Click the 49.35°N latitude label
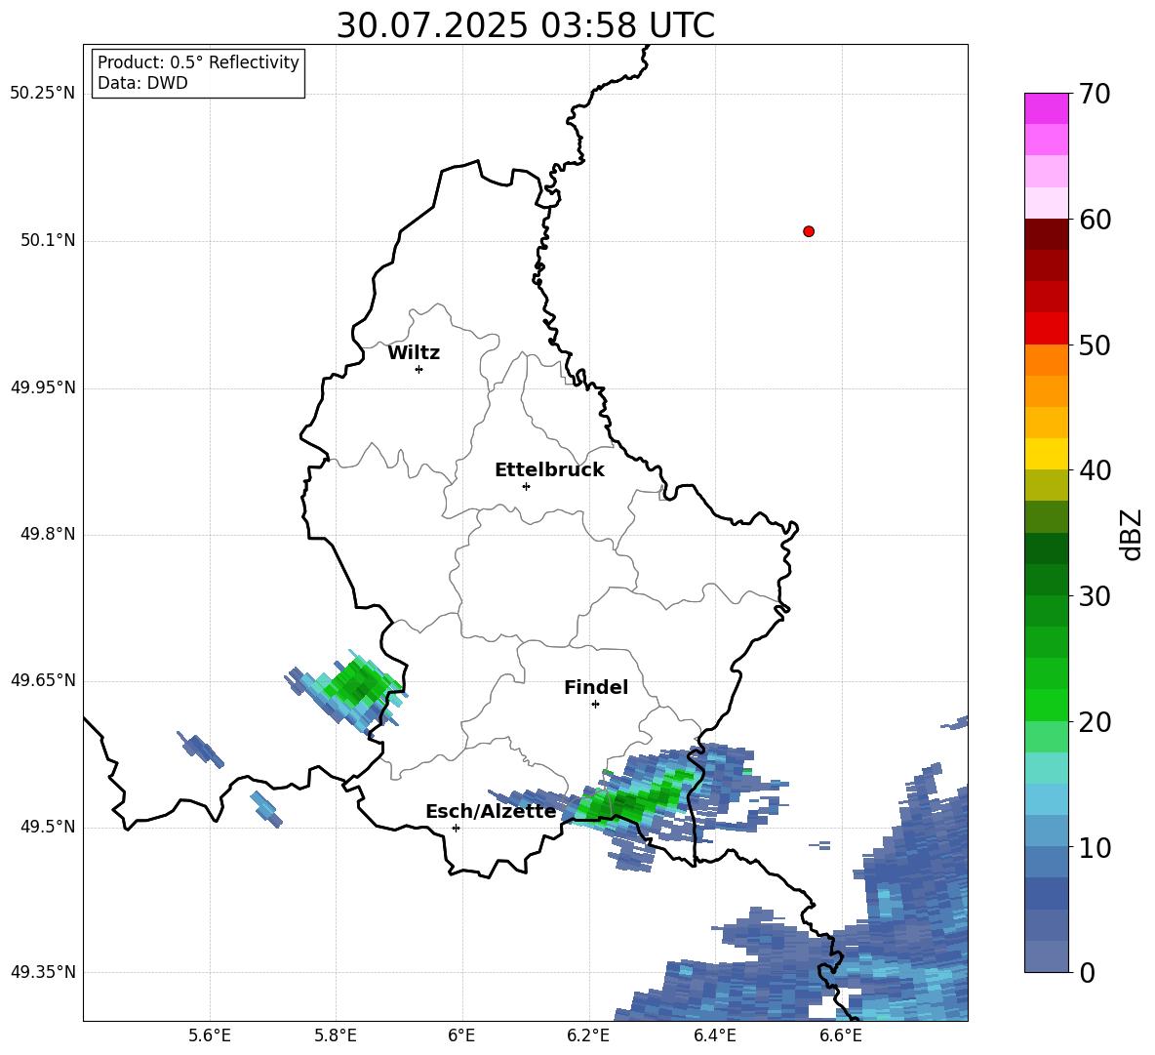1155x1055 pixels. 43,972
